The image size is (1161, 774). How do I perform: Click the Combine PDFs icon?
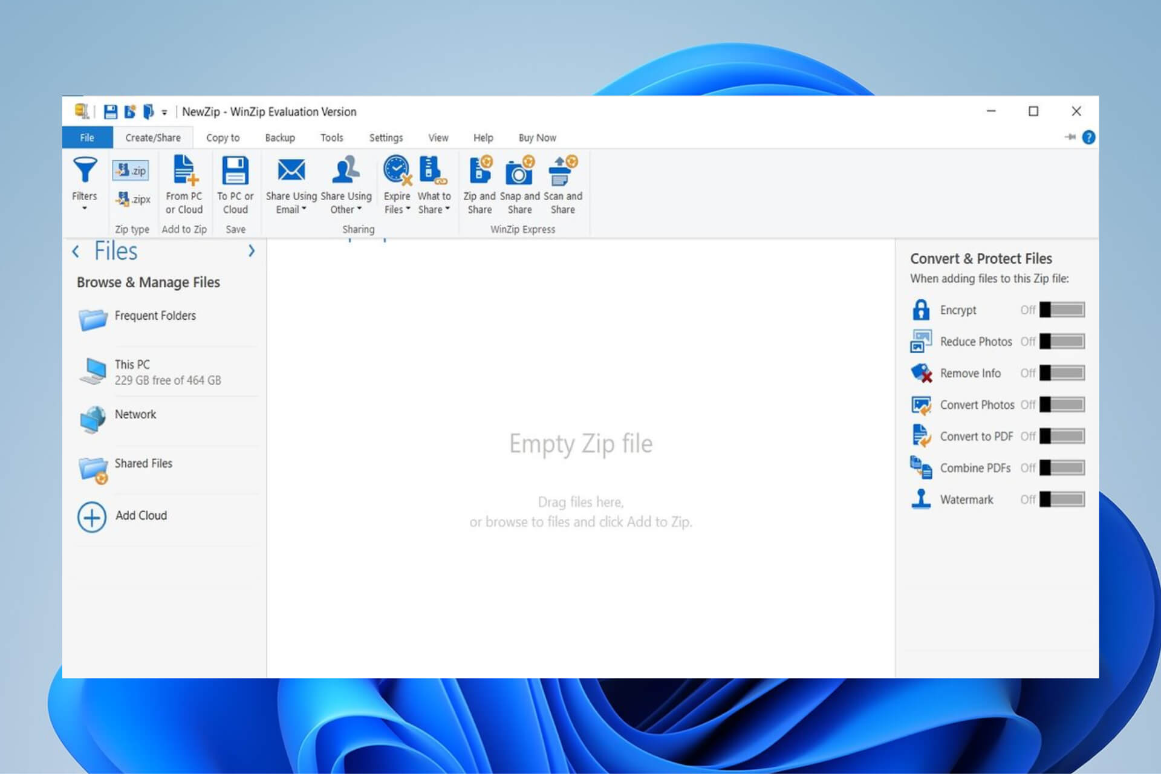click(921, 467)
